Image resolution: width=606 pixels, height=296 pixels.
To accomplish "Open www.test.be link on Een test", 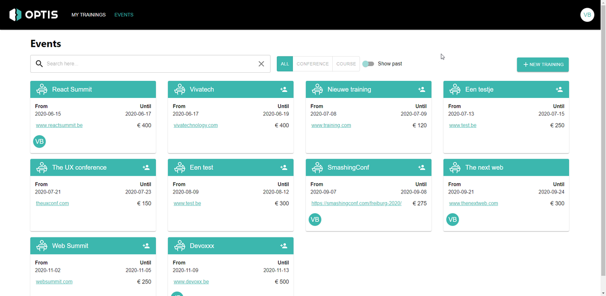I will pyautogui.click(x=187, y=204).
